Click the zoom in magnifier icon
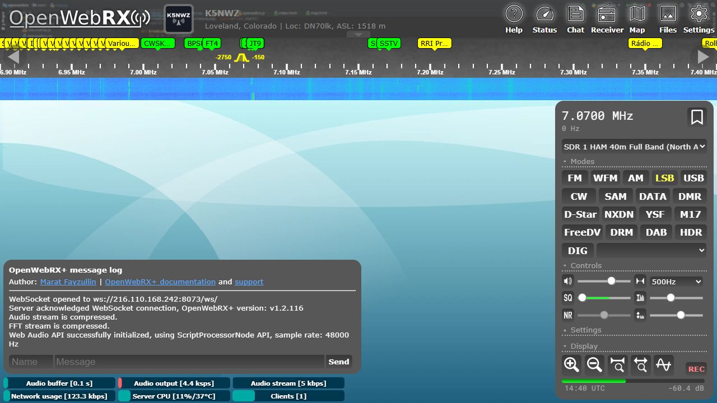The width and height of the screenshot is (717, 403). [x=571, y=365]
